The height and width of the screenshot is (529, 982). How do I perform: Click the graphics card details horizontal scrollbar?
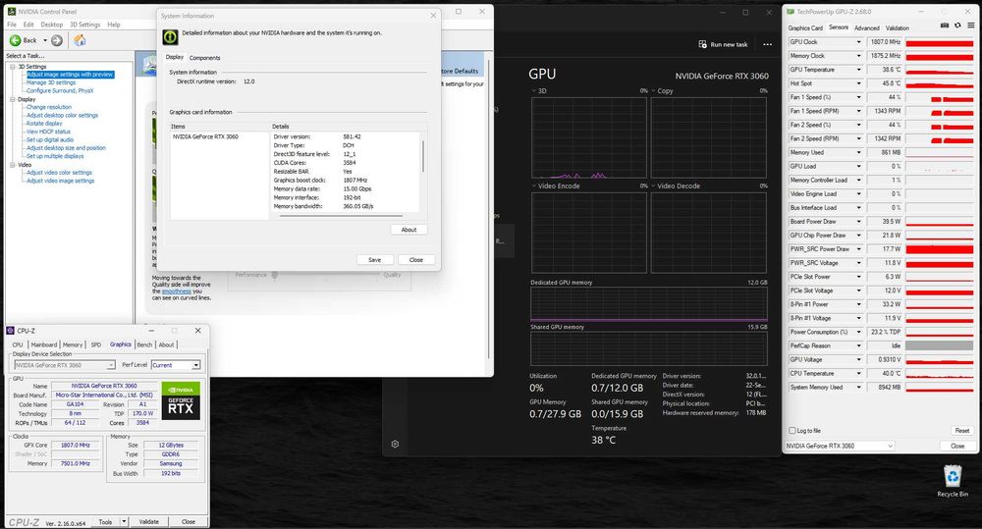[x=341, y=216]
